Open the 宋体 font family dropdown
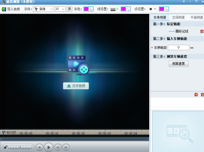204x152 pixels. tap(43, 9)
